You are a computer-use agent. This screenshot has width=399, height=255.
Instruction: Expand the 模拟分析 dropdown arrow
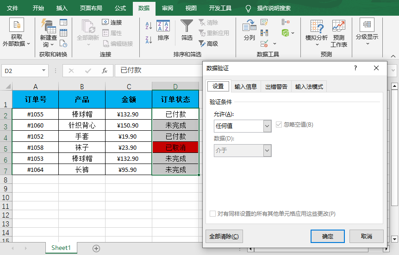318,45
